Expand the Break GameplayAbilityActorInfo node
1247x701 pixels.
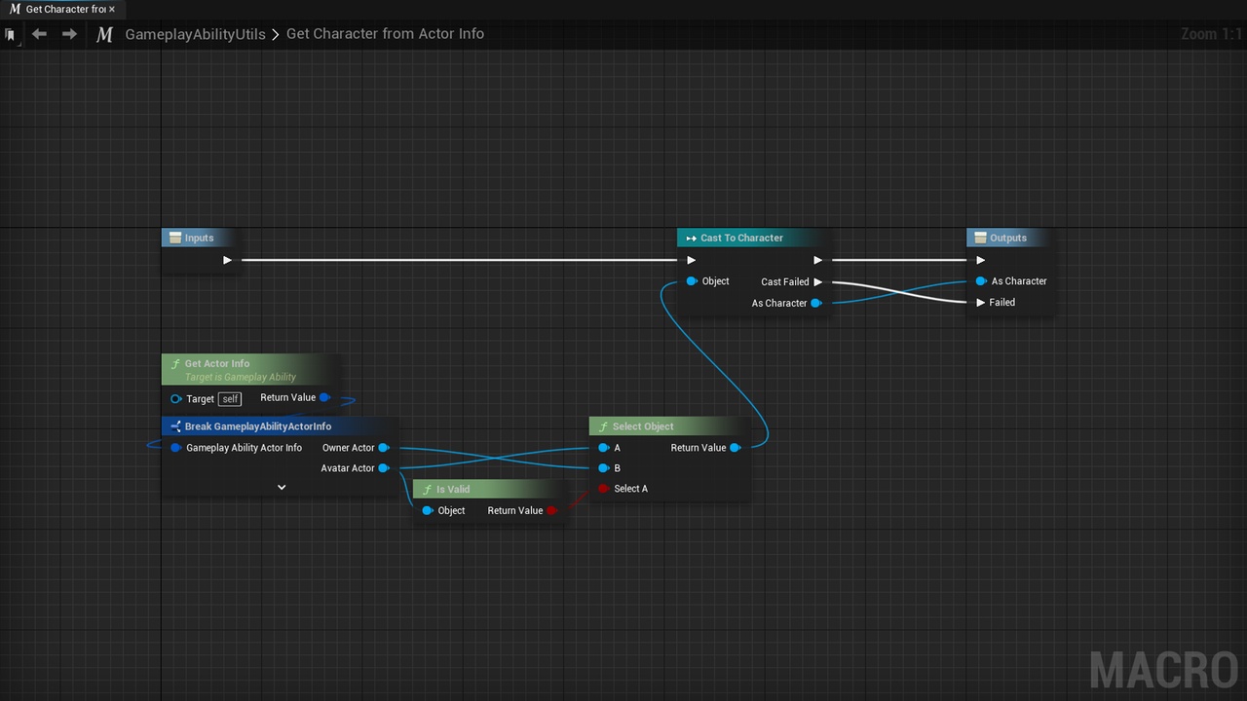pyautogui.click(x=282, y=487)
